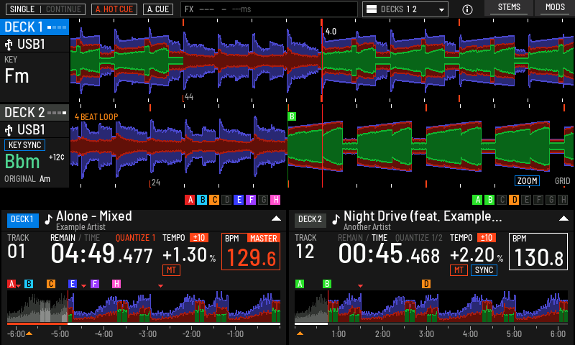Select Deck 2 hot cue A in bank row
Image resolution: width=575 pixels, height=345 pixels.
(x=477, y=200)
